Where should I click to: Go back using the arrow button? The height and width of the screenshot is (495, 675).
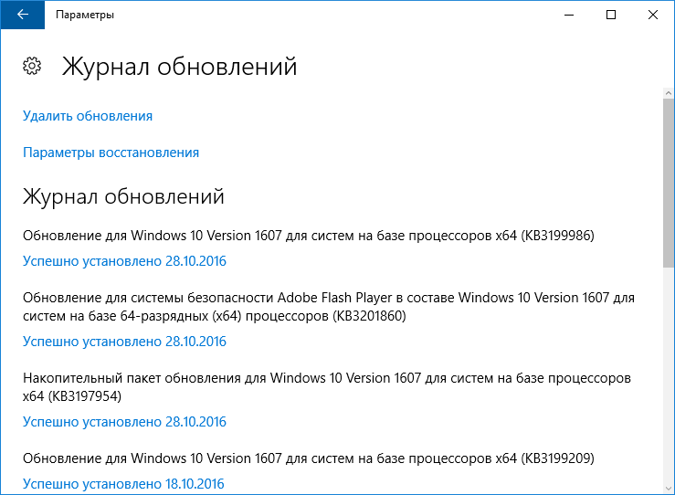coord(23,15)
